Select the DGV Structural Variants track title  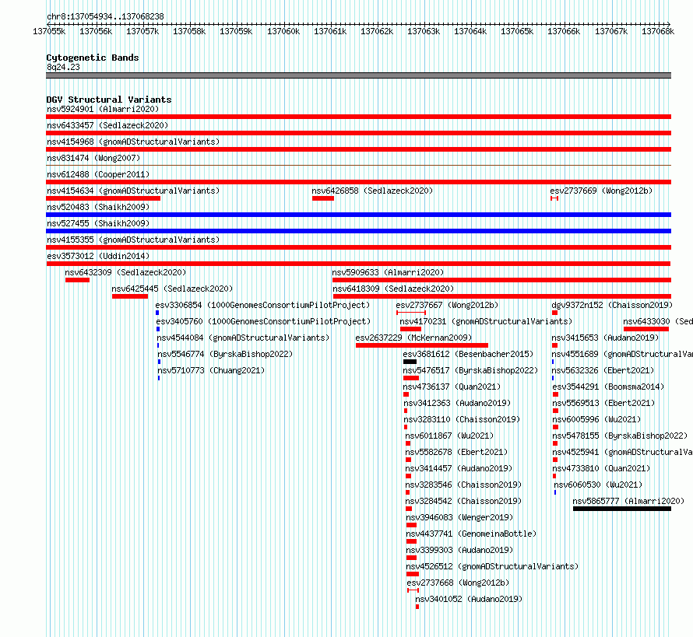[109, 100]
